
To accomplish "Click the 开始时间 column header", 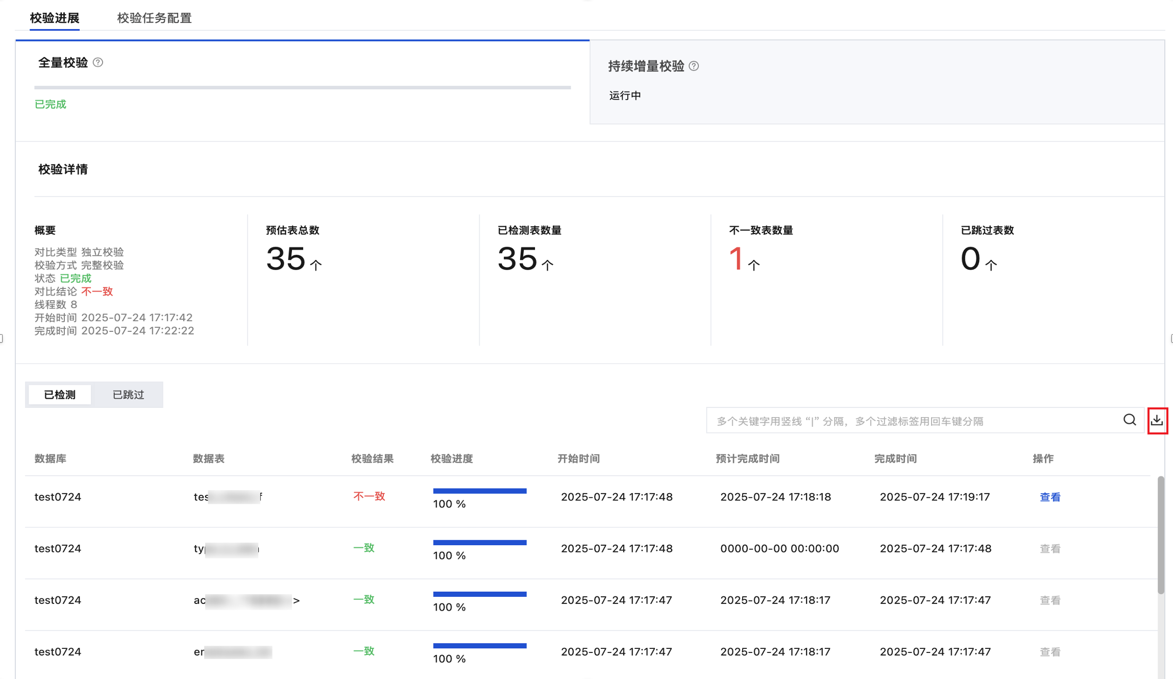I will (x=578, y=458).
